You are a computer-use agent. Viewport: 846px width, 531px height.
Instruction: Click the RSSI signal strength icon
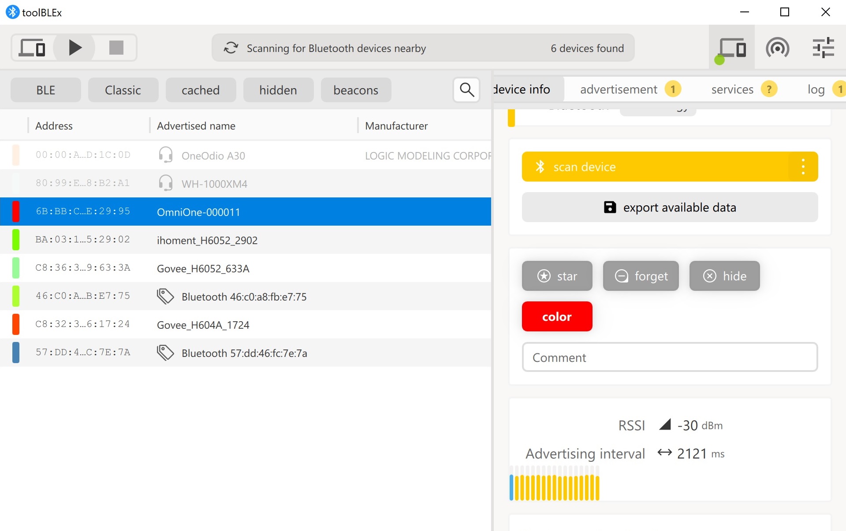[x=665, y=424]
